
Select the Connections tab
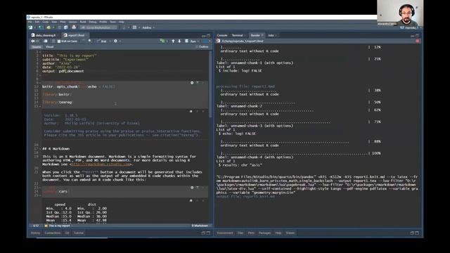pos(53,233)
